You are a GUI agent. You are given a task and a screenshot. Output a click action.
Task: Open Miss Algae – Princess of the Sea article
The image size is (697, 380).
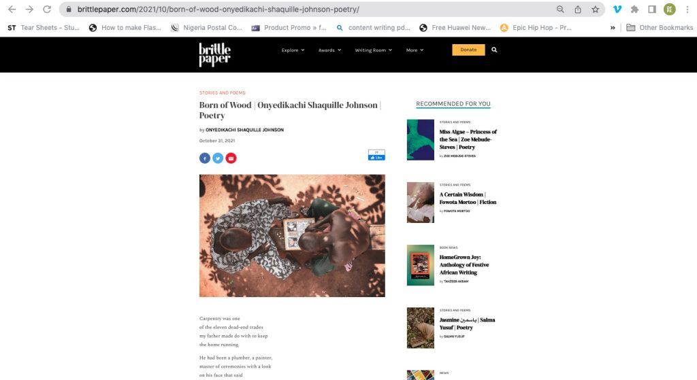468,139
